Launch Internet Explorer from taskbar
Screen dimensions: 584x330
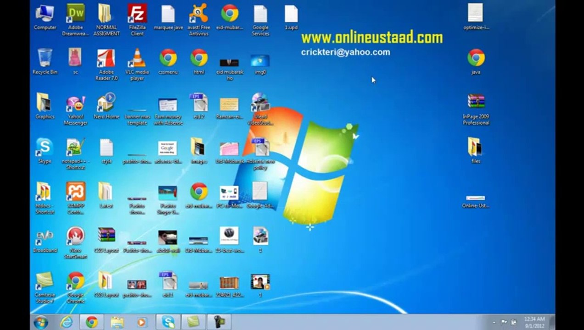point(67,322)
